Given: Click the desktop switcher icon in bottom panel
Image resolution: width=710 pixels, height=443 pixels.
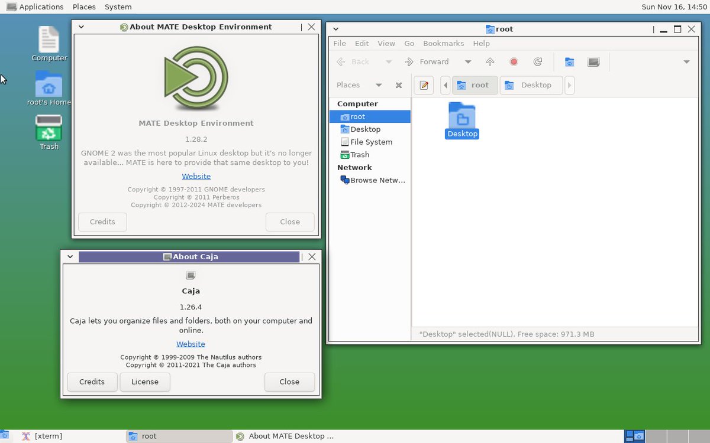Looking at the screenshot, I should coord(634,436).
